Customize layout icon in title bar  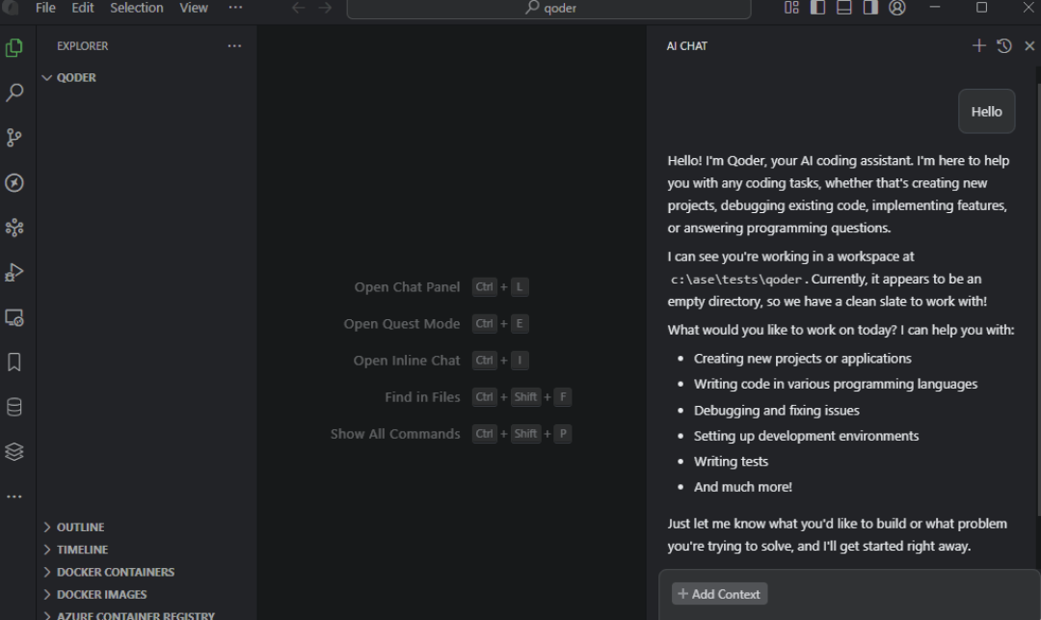791,8
